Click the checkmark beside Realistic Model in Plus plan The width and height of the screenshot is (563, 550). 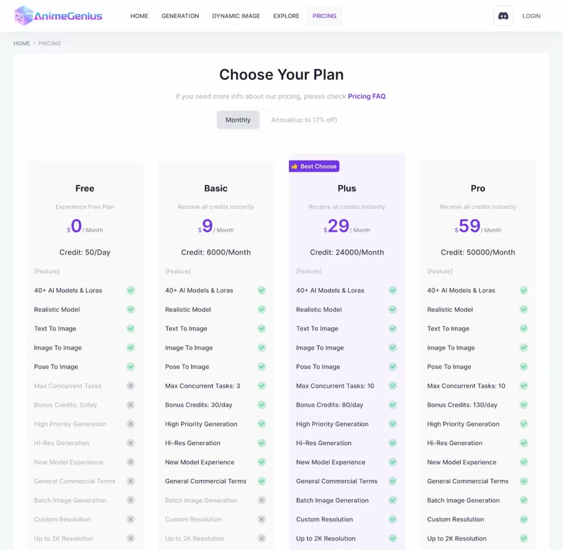[x=393, y=309]
